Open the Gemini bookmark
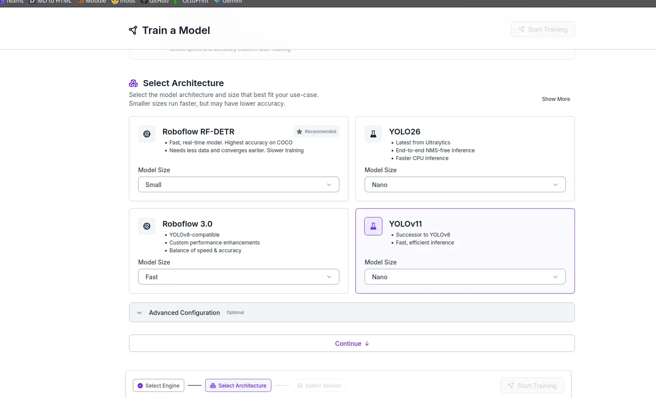The height and width of the screenshot is (398, 656). (228, 2)
